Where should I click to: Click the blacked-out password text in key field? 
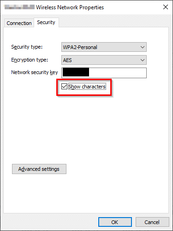(76, 72)
